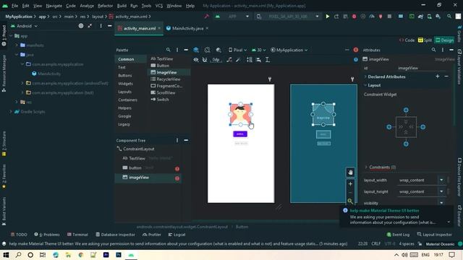Viewport: 463px width, 260px height.
Task: Open the APP run configuration dropdown
Action: click(x=233, y=17)
